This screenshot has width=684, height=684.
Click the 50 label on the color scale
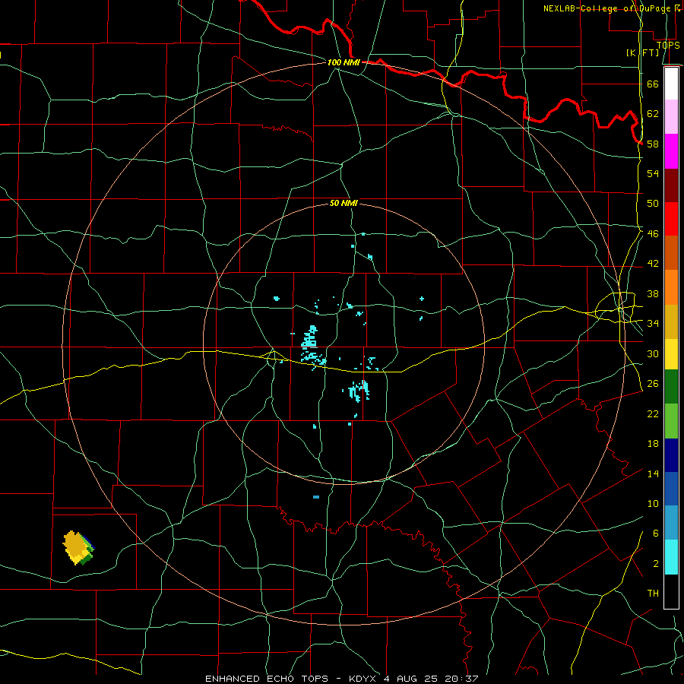pyautogui.click(x=653, y=203)
